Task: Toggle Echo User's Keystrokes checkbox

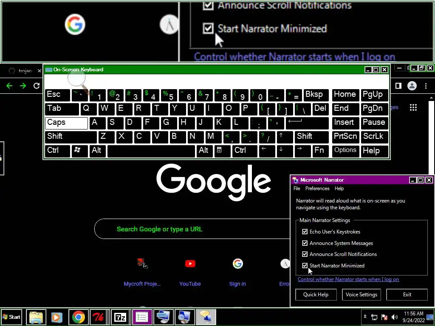Action: click(x=305, y=231)
